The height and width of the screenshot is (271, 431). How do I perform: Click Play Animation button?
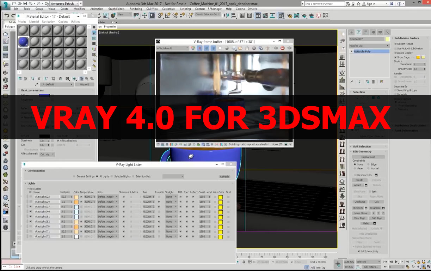(x=396, y=262)
